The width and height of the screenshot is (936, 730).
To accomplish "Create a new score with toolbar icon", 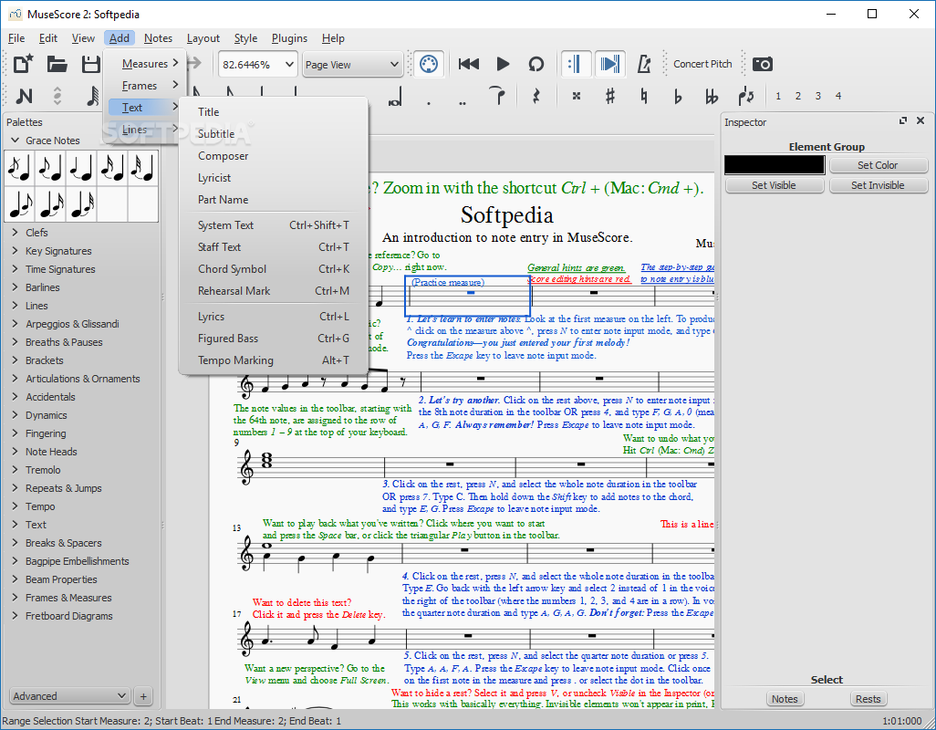I will (24, 64).
